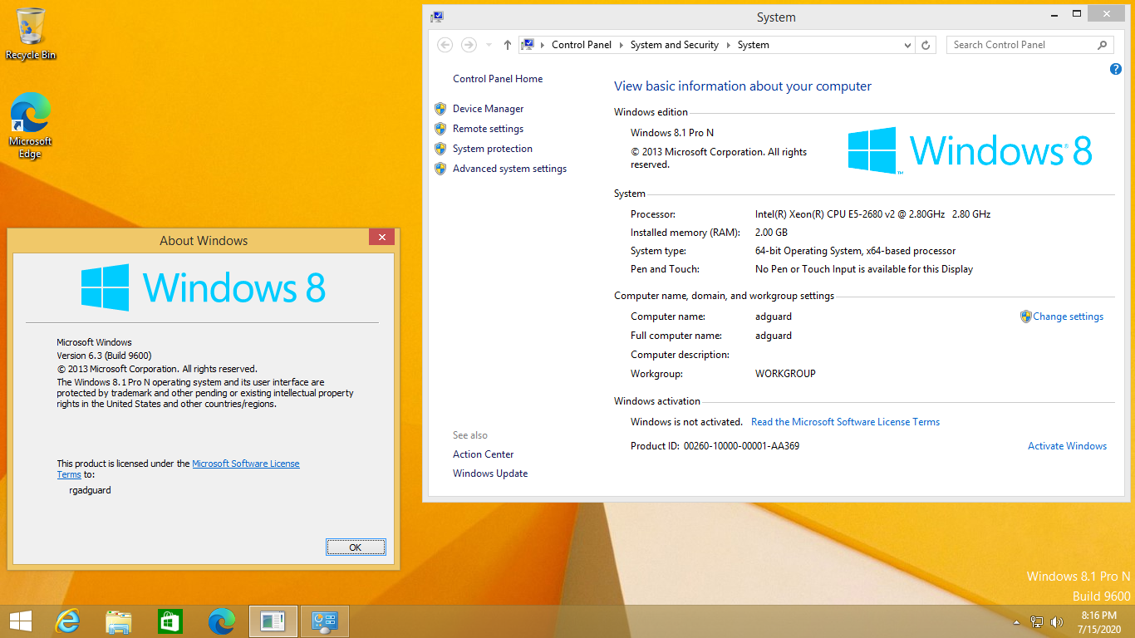Click the shield icon beside Advanced system settings
Viewport: 1135px width, 638px height.
pos(440,169)
